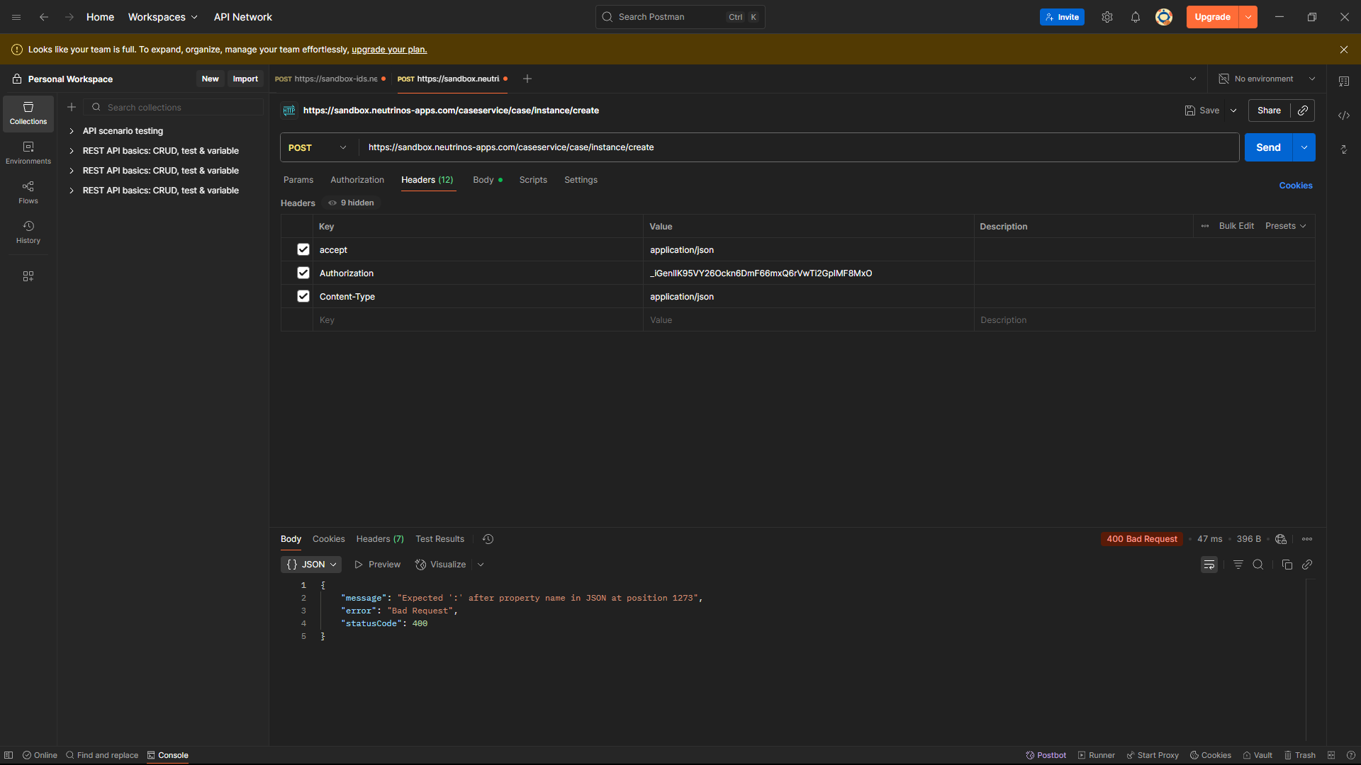Open the response history clock icon
1361x765 pixels.
[488, 539]
